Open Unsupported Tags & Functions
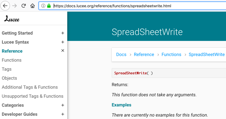This screenshot has height=119, width=226. [x=32, y=96]
